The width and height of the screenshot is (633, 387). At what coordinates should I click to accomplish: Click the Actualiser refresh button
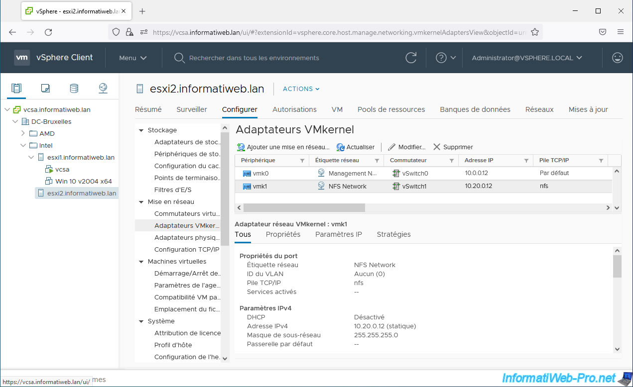pyautogui.click(x=356, y=147)
